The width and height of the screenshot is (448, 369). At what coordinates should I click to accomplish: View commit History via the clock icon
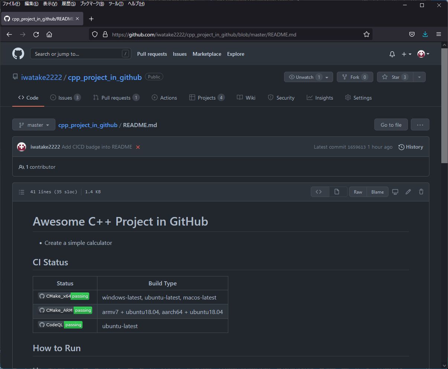tap(410, 147)
